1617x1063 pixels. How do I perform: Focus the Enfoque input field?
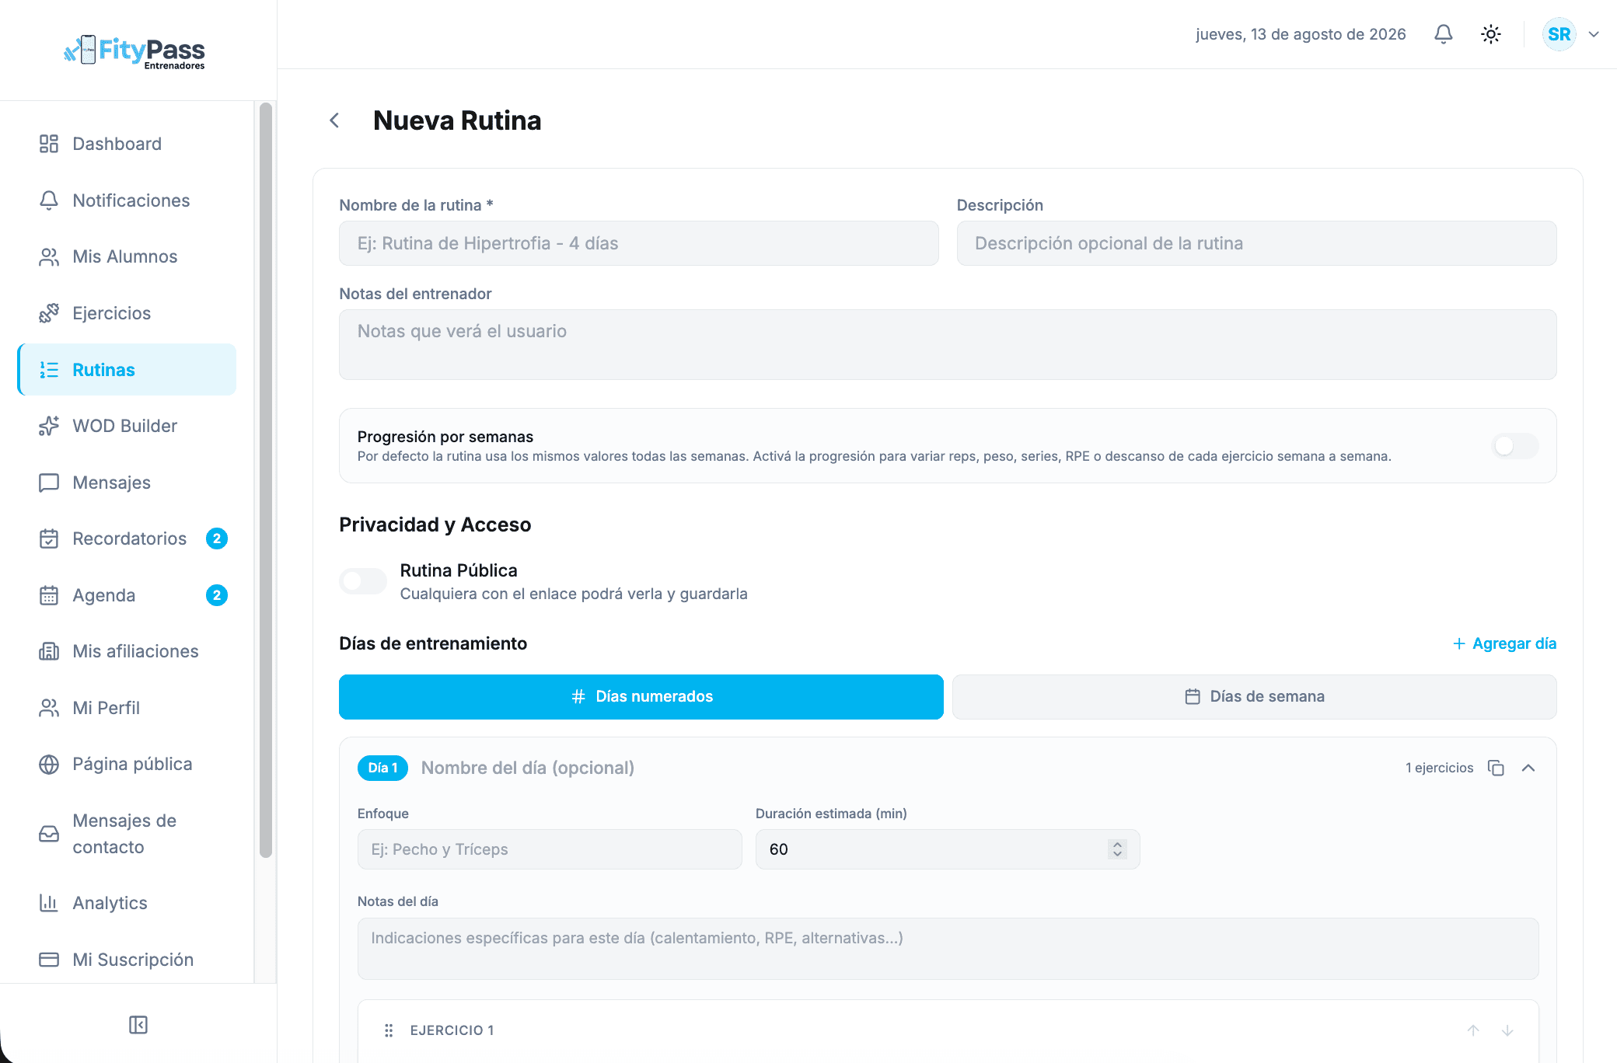coord(550,849)
